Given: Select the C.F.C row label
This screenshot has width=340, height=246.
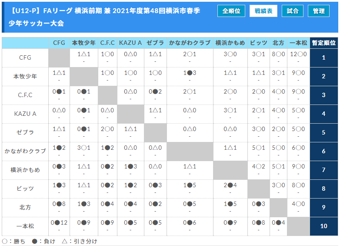Looking at the screenshot, I should 25,95.
